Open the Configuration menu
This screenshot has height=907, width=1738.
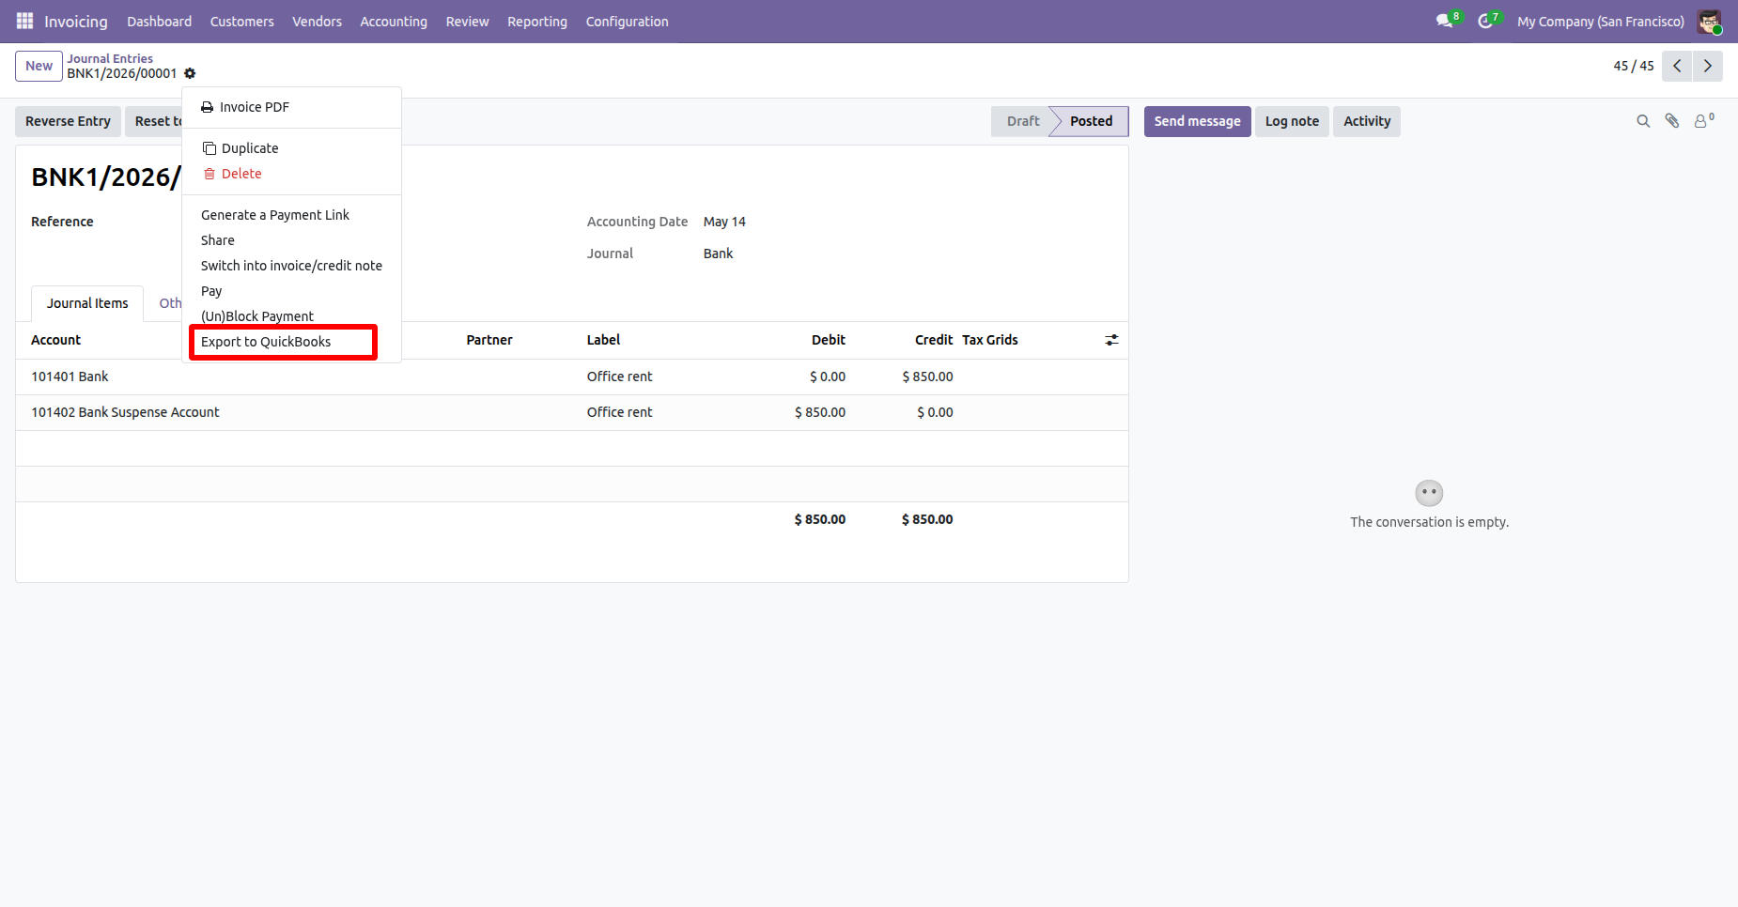(x=627, y=22)
